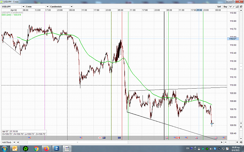The width and height of the screenshot is (244, 152).
Task: Click the 5 min interval field
Action: click(36, 7)
